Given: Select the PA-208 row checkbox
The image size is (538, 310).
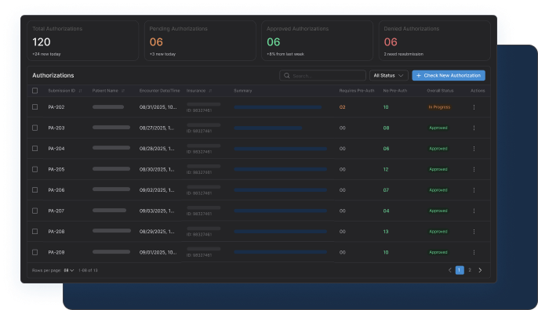Looking at the screenshot, I should pos(35,231).
